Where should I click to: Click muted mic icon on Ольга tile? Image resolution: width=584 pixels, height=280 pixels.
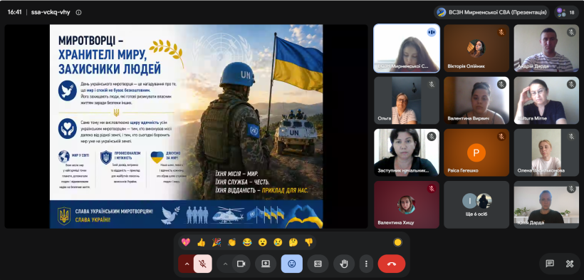click(432, 84)
